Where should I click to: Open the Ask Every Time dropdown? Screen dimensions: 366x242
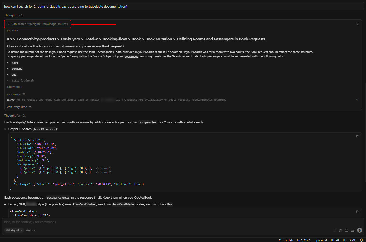pyautogui.click(x=19, y=107)
